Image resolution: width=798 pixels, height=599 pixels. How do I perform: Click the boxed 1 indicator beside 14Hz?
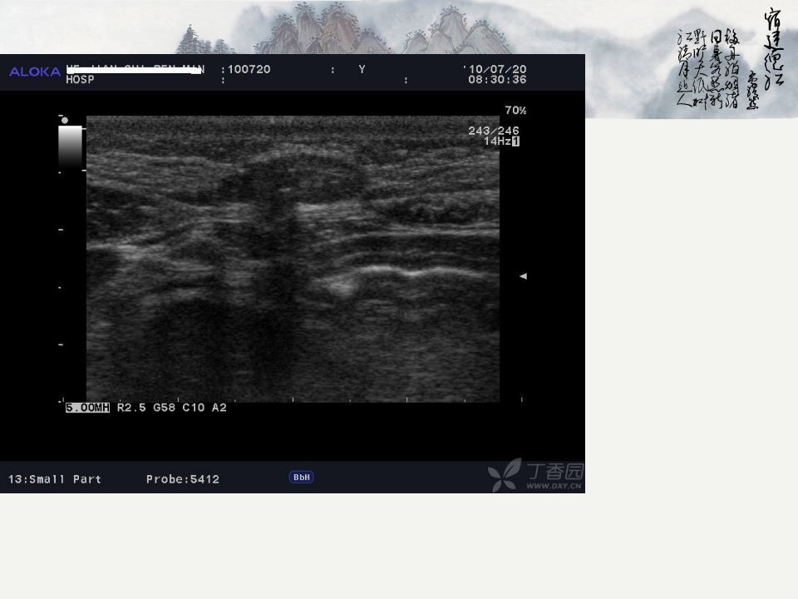[x=515, y=141]
